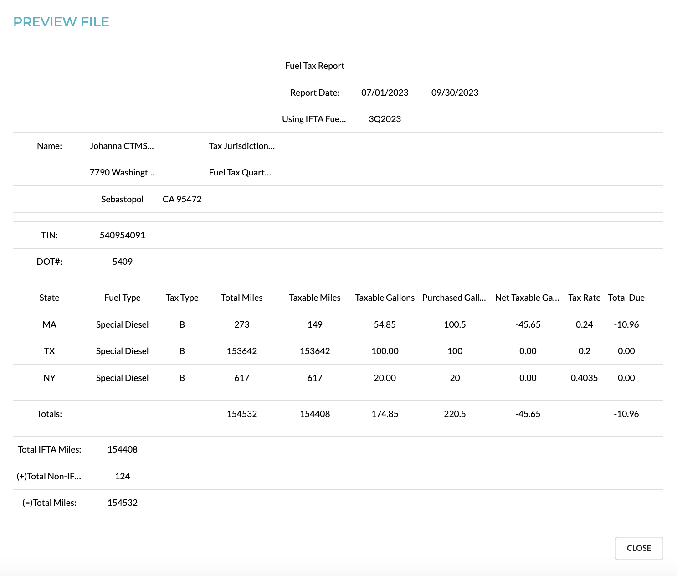Click the 'Report Date:' label
Viewport: 677px width, 576px height.
[x=315, y=93]
